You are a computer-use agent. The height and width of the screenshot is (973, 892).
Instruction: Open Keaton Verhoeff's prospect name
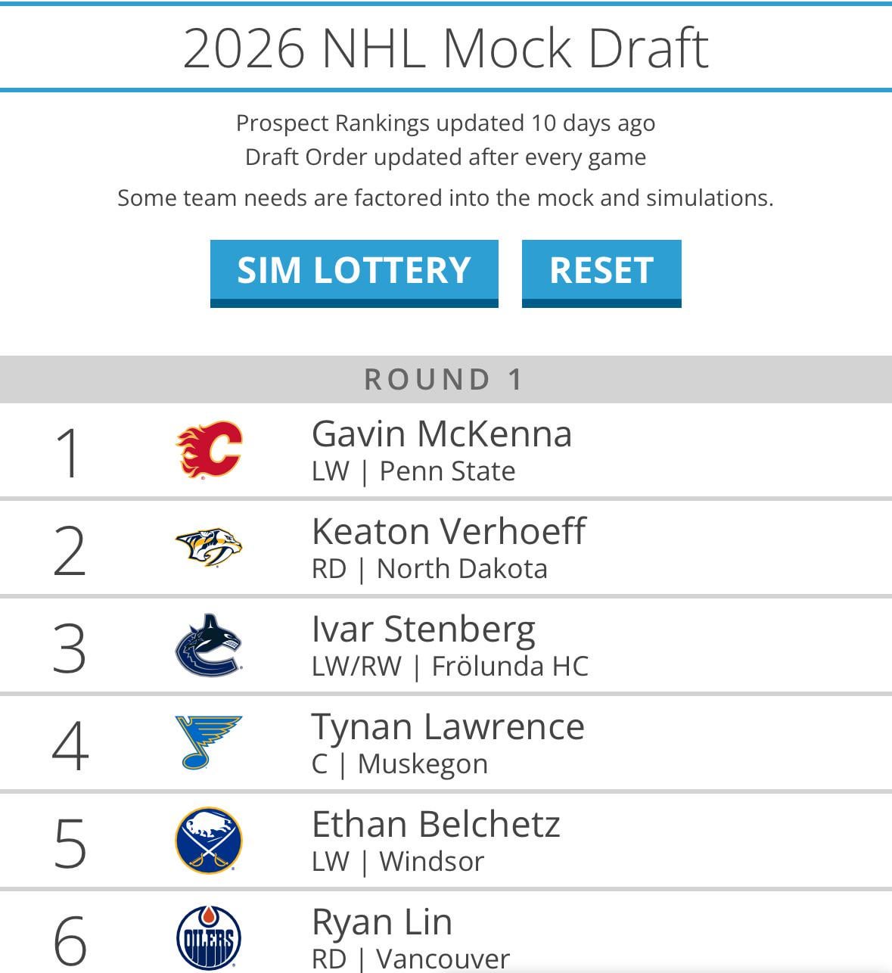click(448, 531)
